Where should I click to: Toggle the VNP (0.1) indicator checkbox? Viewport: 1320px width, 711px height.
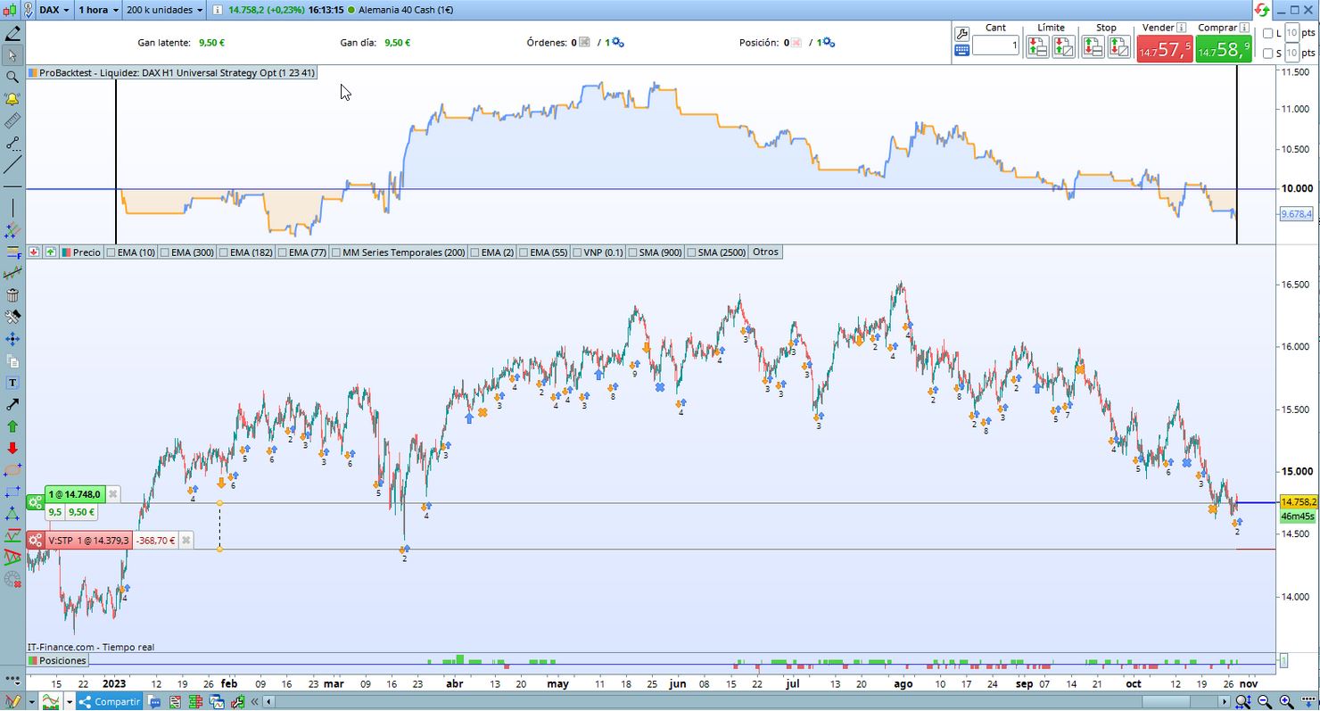click(576, 252)
